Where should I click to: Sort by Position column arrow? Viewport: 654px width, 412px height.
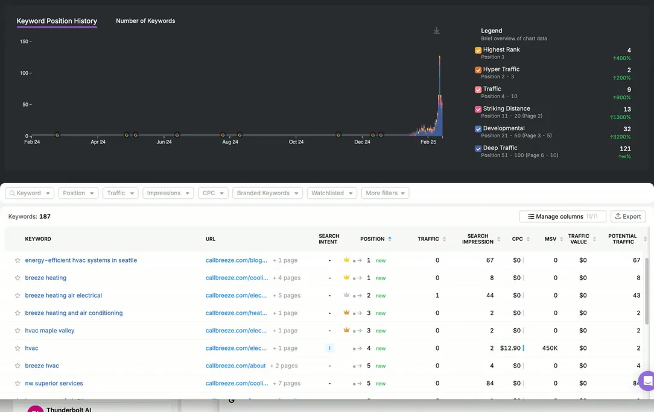click(390, 239)
